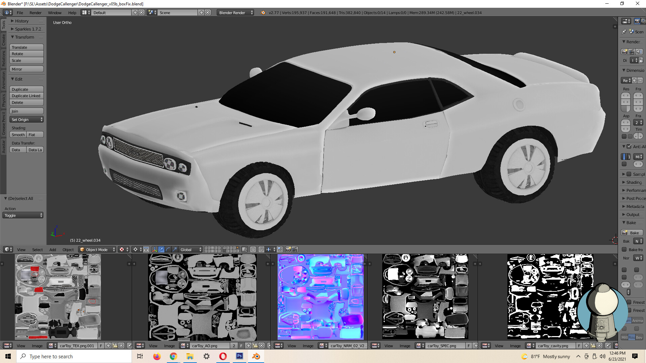This screenshot has width=646, height=363.
Task: Toggle fake user F for carToy_SPEC.png
Action: click(469, 346)
